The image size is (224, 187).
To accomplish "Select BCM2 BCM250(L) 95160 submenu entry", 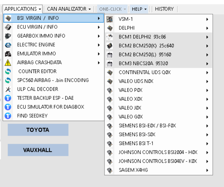I will coord(159,55).
